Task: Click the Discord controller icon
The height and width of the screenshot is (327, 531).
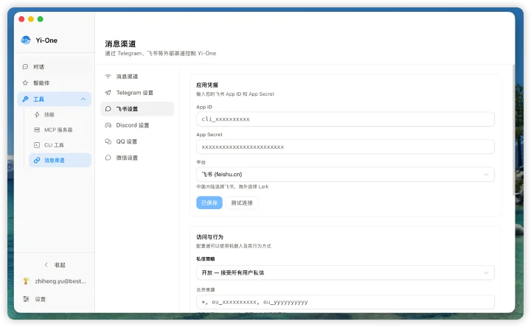Action: click(108, 125)
